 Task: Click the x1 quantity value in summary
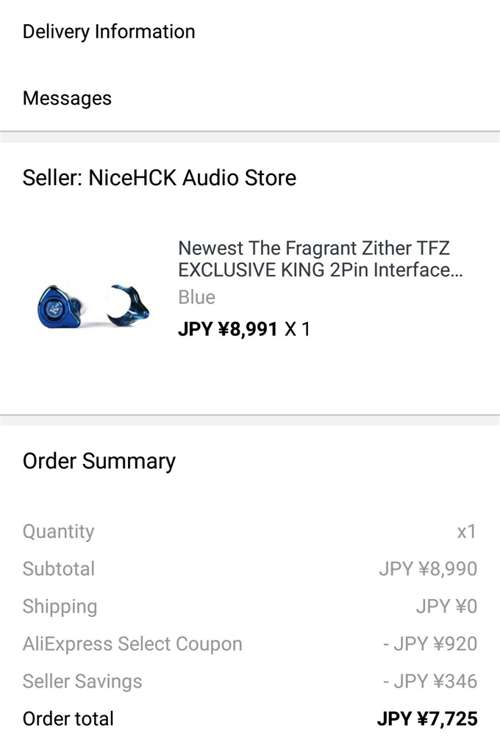point(466,532)
